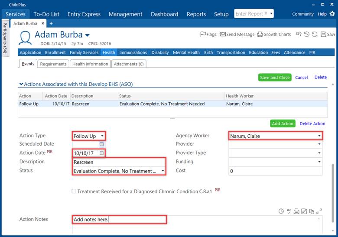
Task: Insert timestamp using clock icon
Action: 281,211
